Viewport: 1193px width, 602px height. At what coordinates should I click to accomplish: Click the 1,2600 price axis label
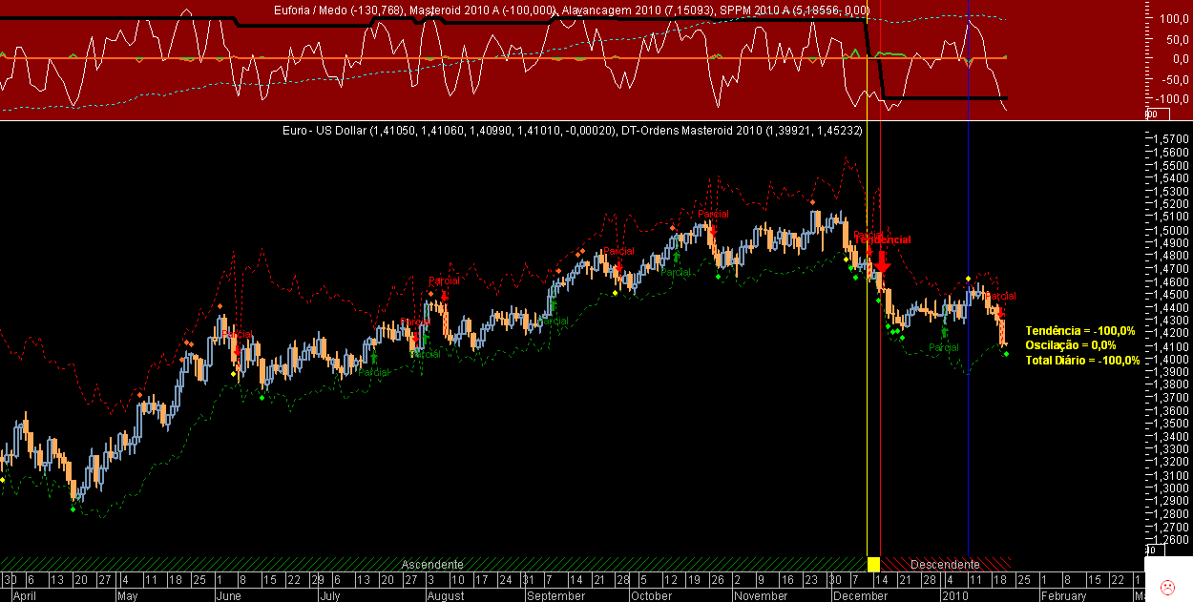tap(1169, 539)
